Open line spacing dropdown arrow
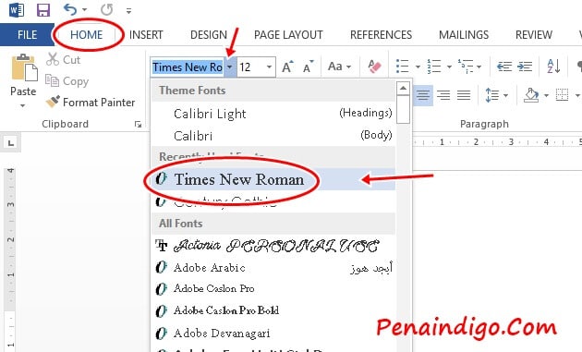The height and width of the screenshot is (352, 582). [506, 96]
